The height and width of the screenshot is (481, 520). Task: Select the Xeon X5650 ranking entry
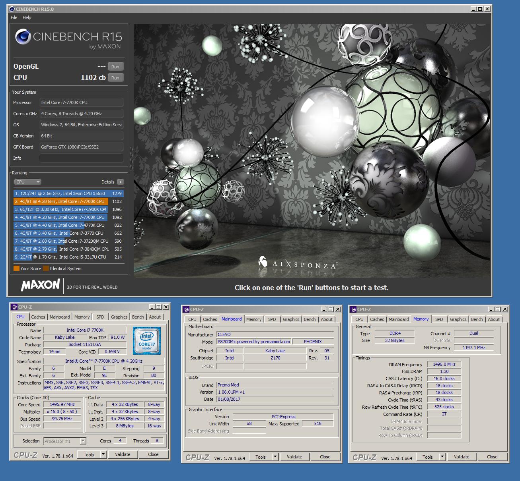pyautogui.click(x=68, y=193)
